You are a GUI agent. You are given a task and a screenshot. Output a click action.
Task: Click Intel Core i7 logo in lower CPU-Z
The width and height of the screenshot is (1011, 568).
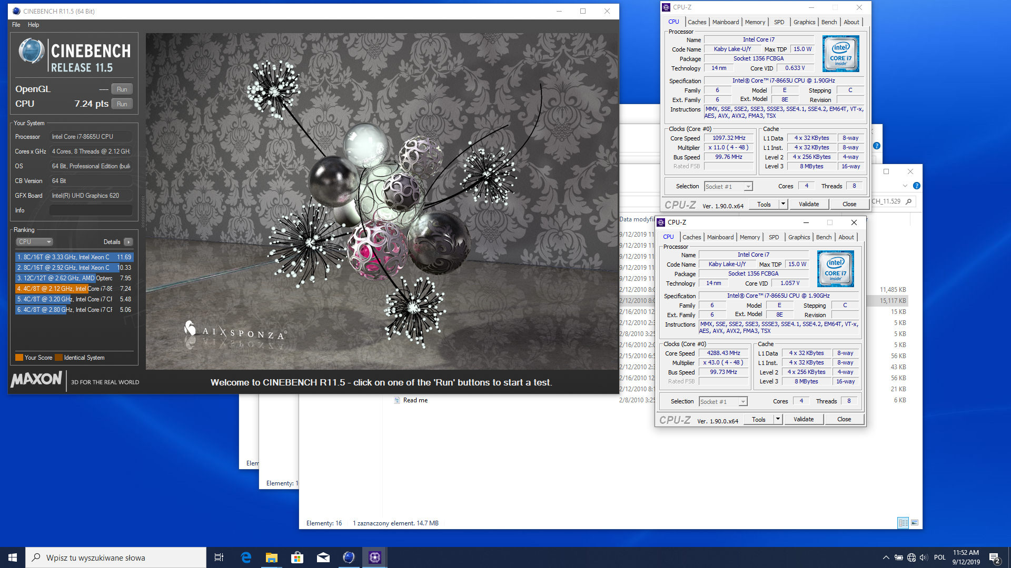coord(836,269)
